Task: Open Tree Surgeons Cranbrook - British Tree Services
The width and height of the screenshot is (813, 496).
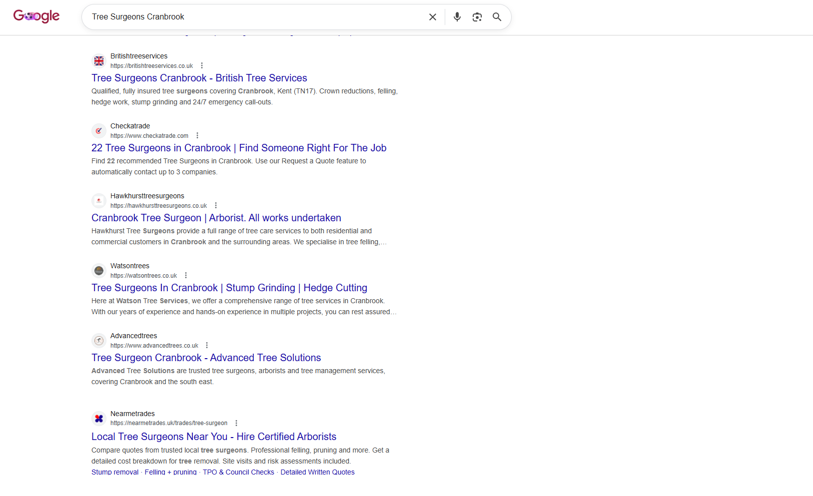Action: (199, 78)
